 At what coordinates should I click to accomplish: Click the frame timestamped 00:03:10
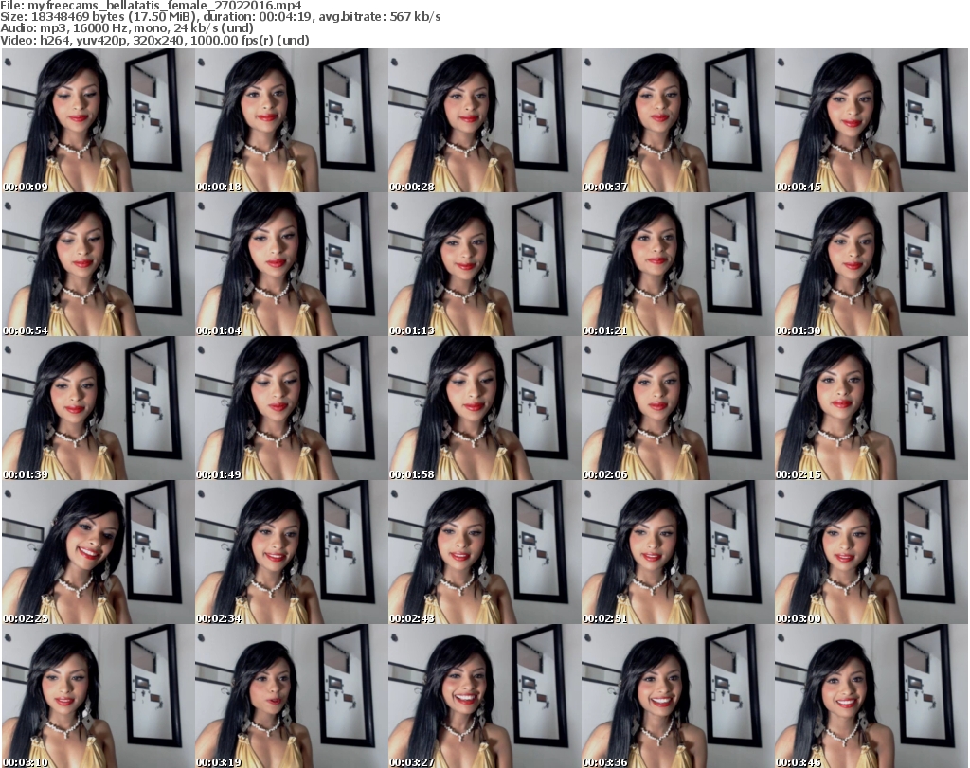98,696
